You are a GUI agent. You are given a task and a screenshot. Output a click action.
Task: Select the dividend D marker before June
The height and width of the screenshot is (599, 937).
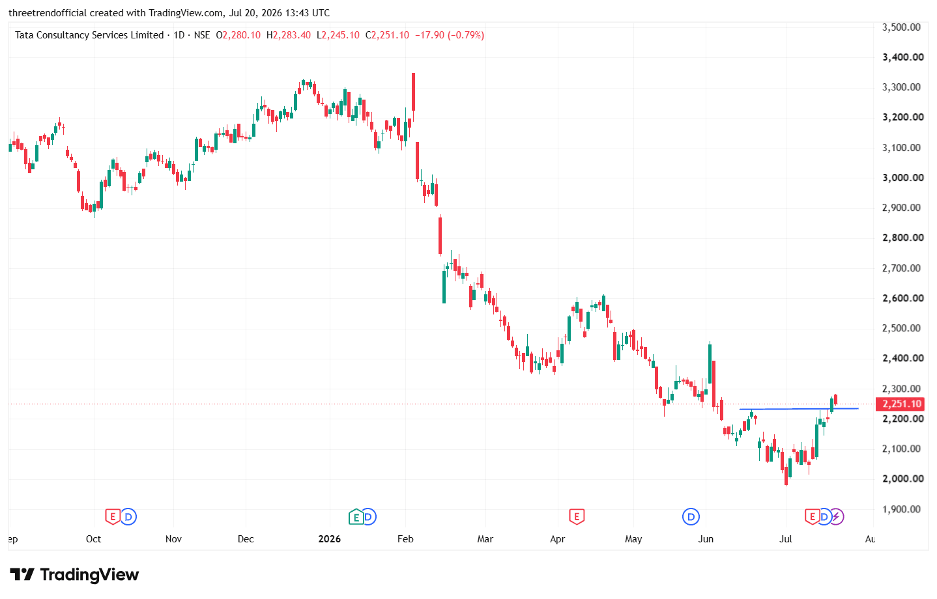(x=691, y=517)
